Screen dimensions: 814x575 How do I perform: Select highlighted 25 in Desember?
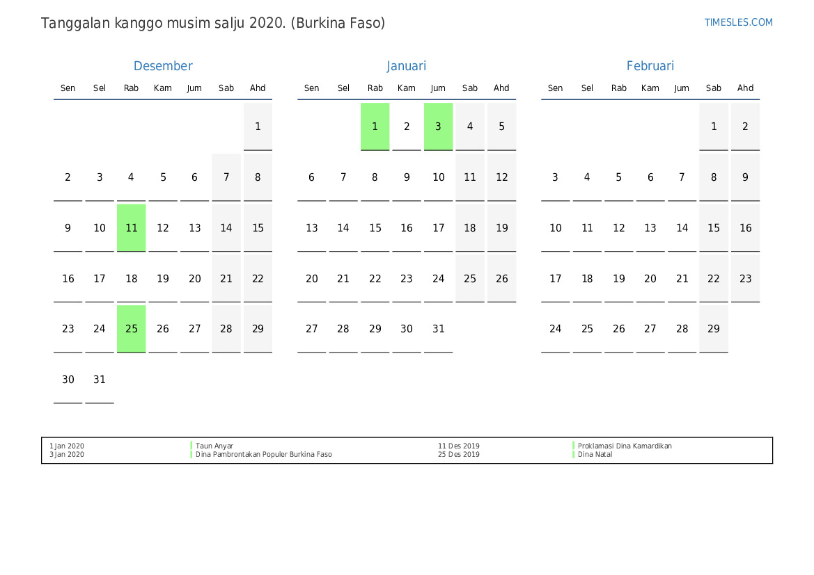click(132, 329)
